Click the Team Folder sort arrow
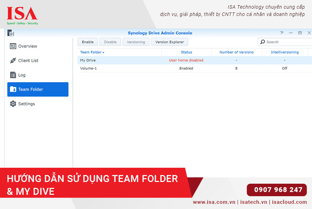The width and height of the screenshot is (312, 209). pos(103,52)
